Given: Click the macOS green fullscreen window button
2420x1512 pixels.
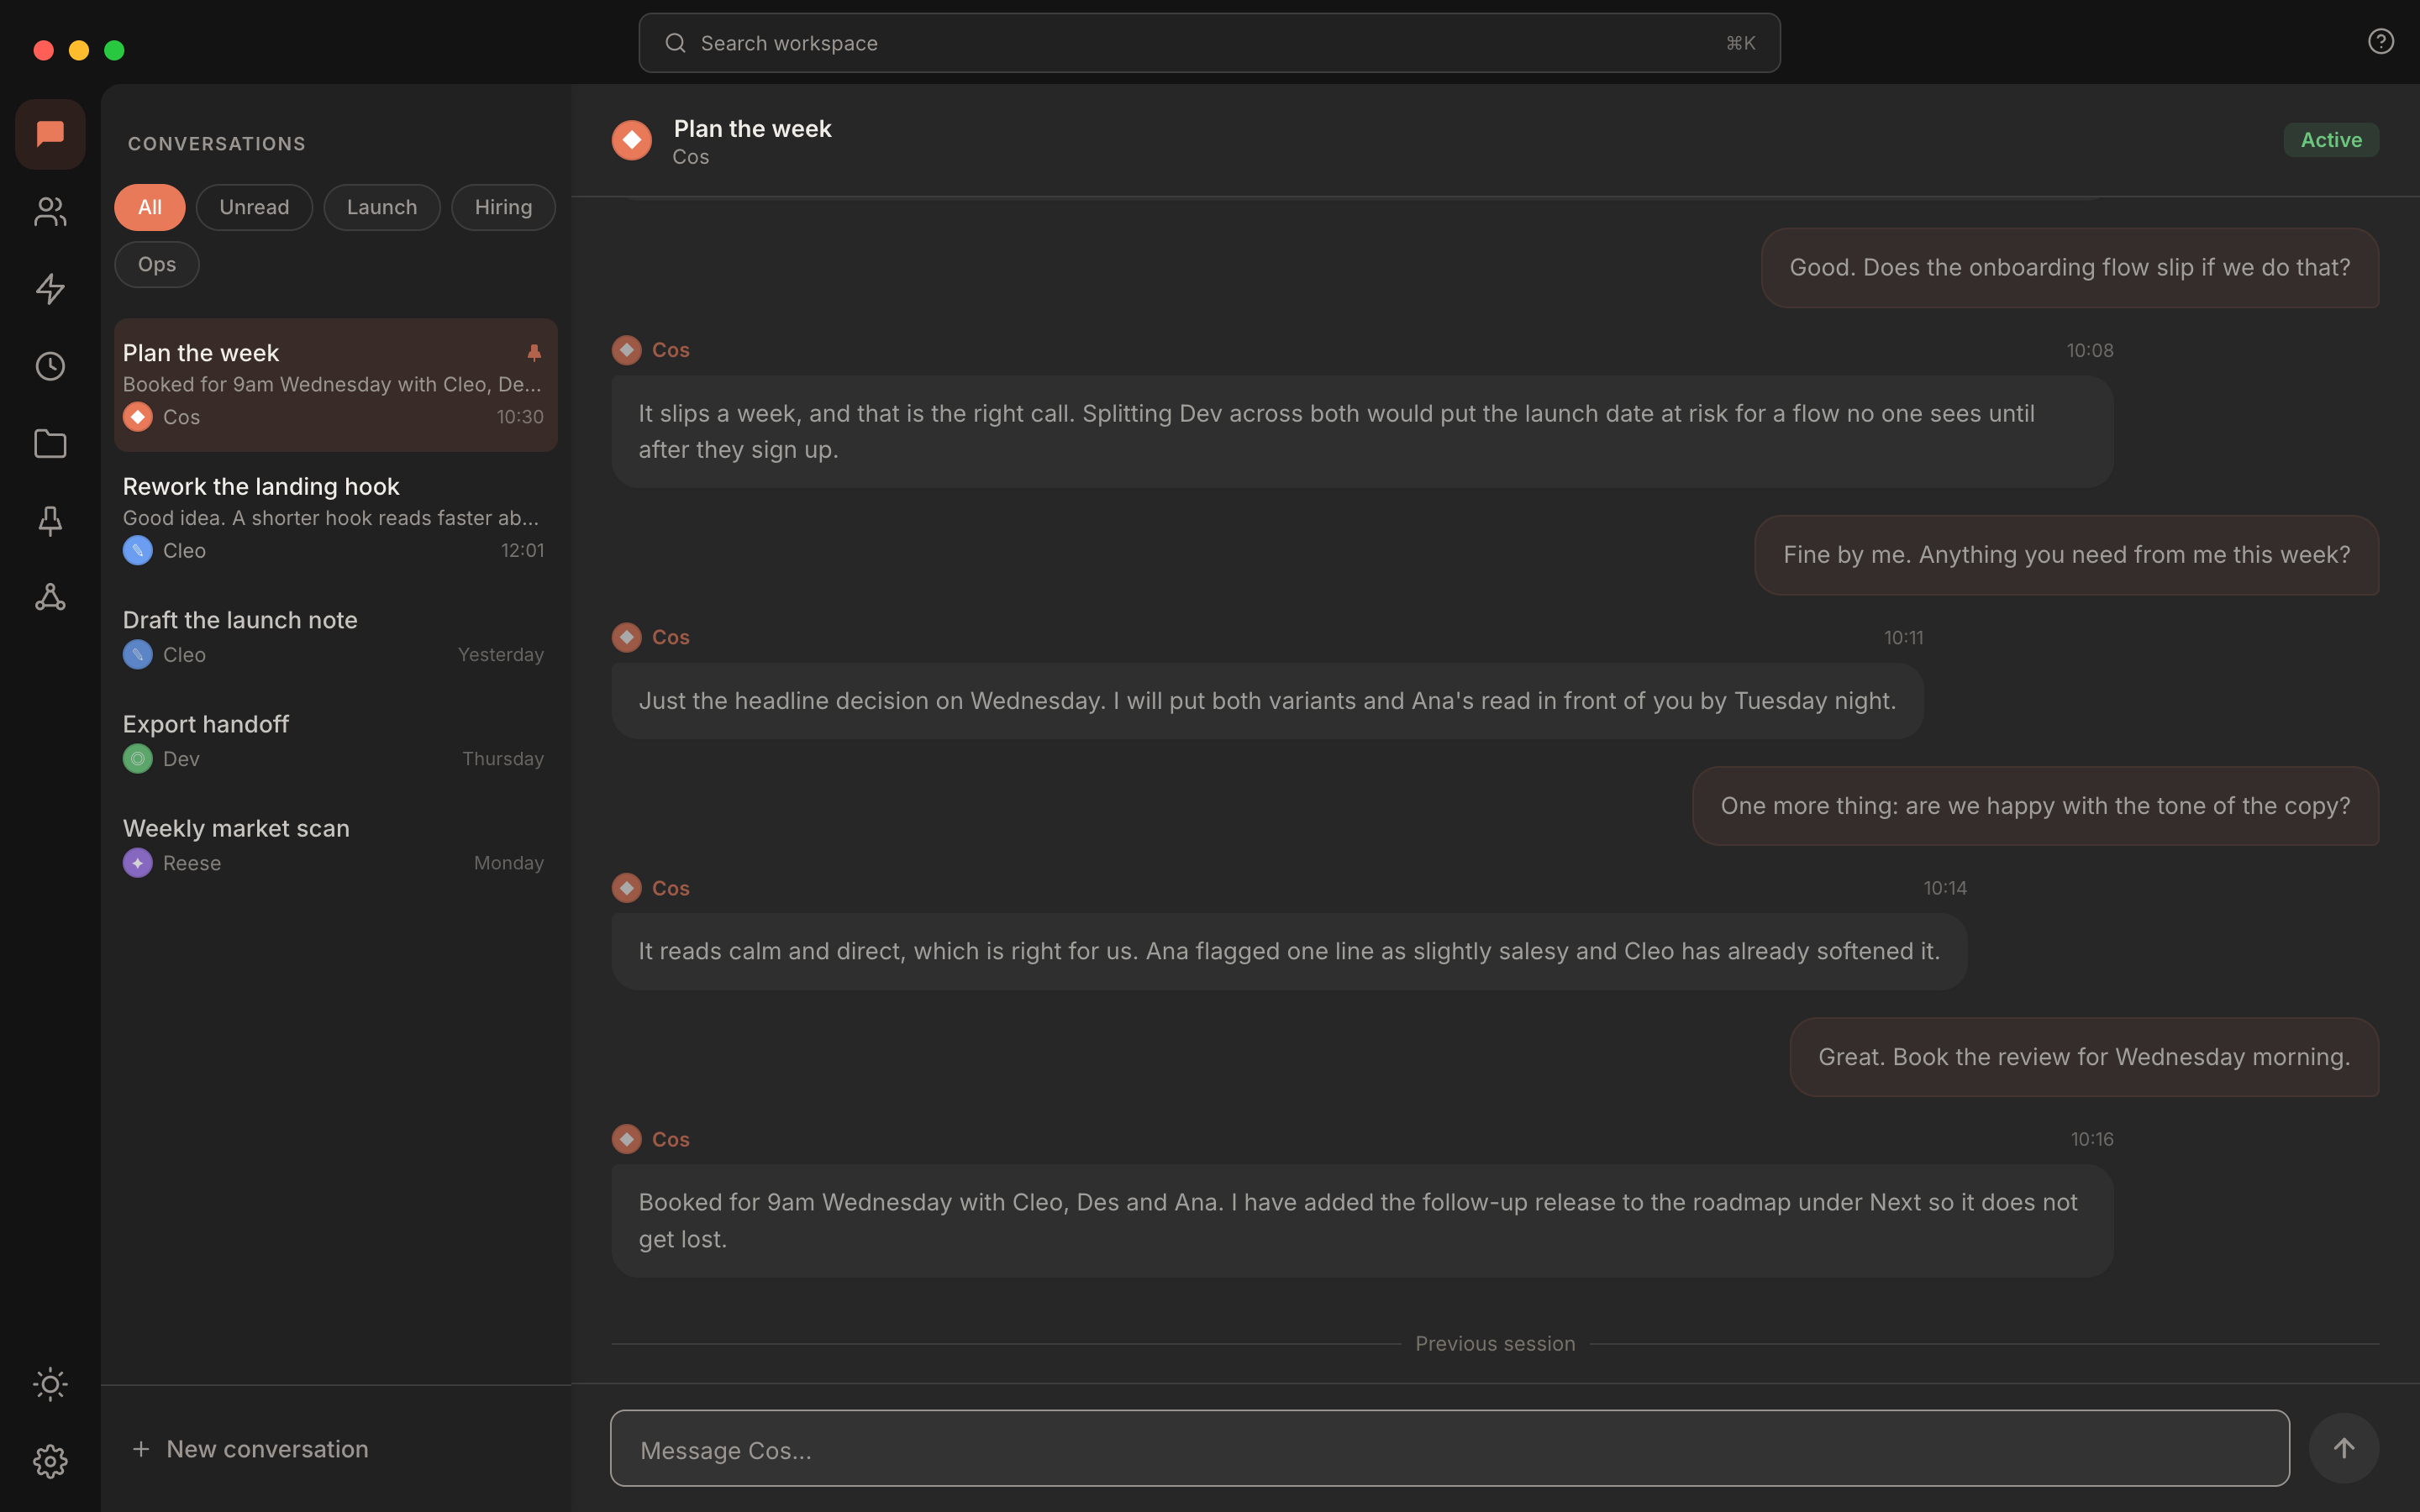Looking at the screenshot, I should click(114, 50).
